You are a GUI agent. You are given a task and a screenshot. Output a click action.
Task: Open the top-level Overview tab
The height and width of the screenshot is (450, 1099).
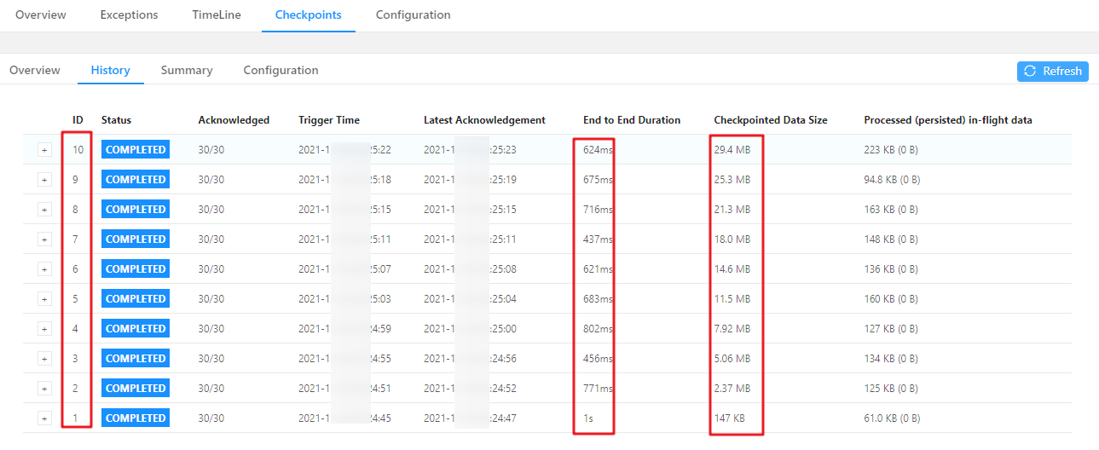(41, 15)
